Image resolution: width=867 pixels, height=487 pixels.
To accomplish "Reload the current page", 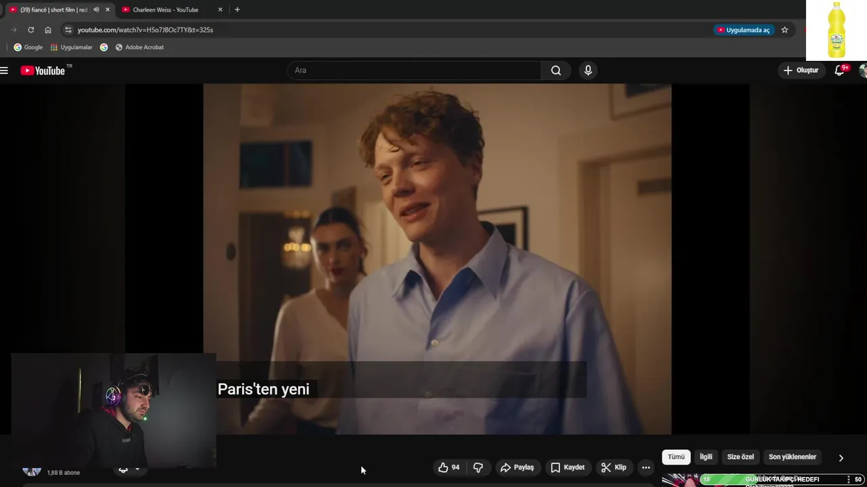I will (30, 30).
